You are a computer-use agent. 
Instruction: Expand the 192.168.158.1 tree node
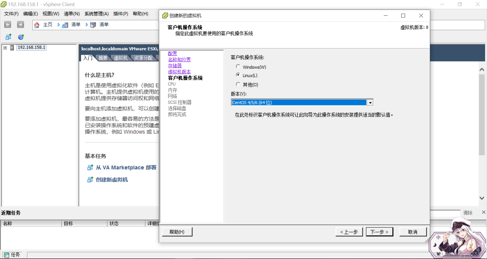5,48
